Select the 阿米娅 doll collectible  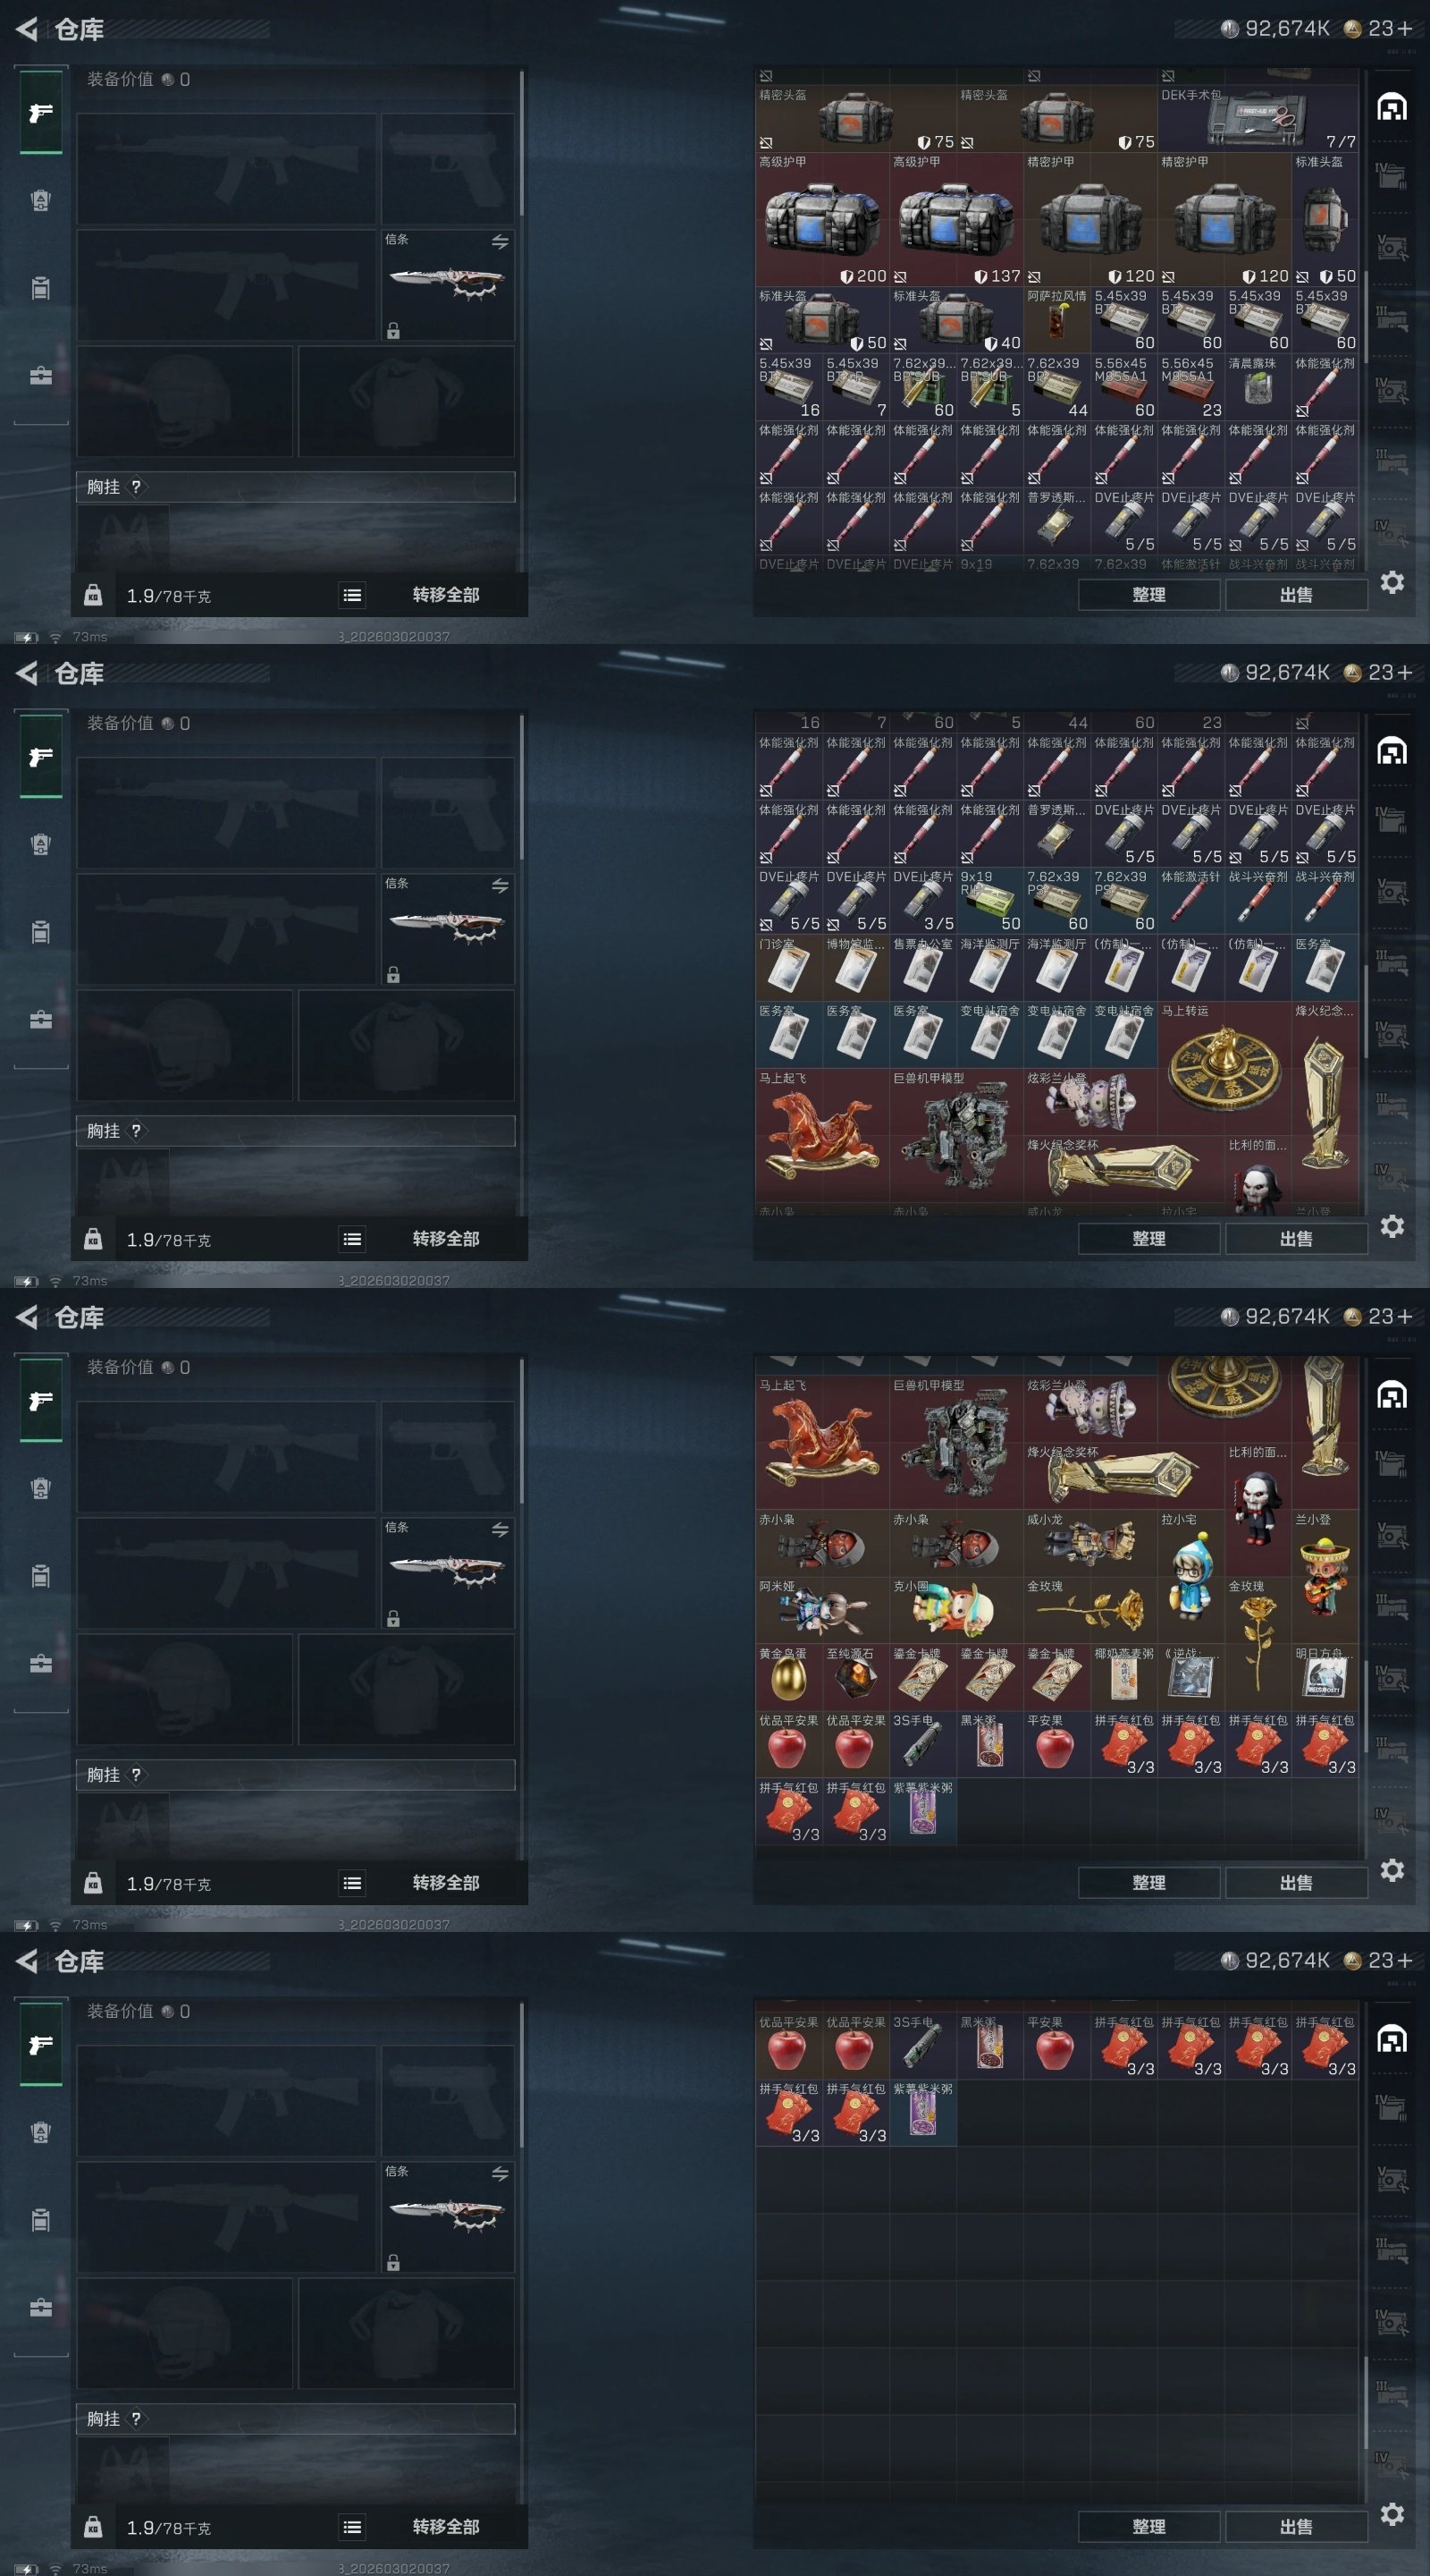coord(822,1610)
